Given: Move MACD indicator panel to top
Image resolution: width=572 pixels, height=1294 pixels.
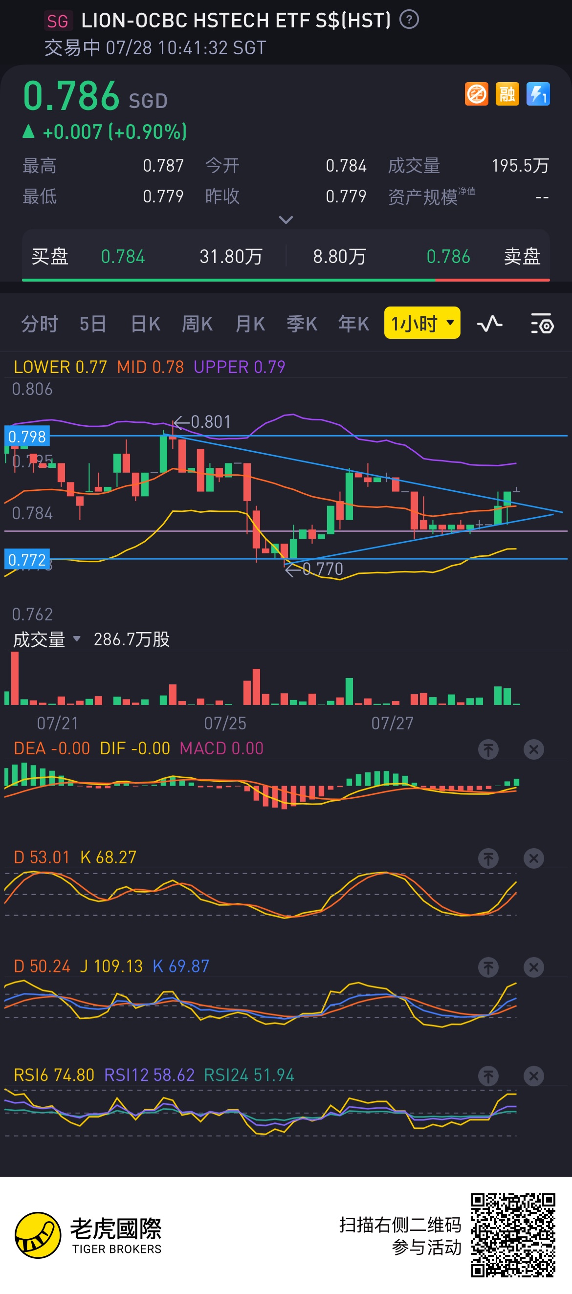Looking at the screenshot, I should (x=488, y=749).
